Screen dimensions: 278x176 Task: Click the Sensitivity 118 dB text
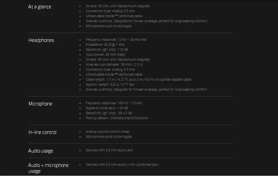click(107, 50)
